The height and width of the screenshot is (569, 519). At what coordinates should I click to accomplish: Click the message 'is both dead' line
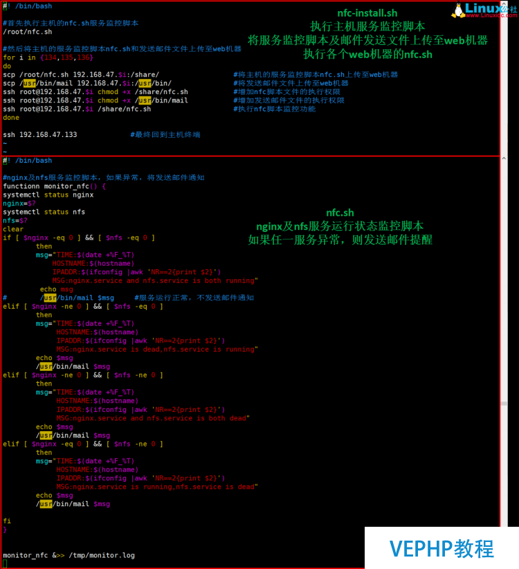click(x=153, y=418)
